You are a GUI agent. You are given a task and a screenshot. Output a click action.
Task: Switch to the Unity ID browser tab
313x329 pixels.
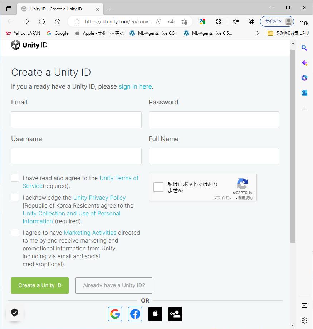[57, 9]
